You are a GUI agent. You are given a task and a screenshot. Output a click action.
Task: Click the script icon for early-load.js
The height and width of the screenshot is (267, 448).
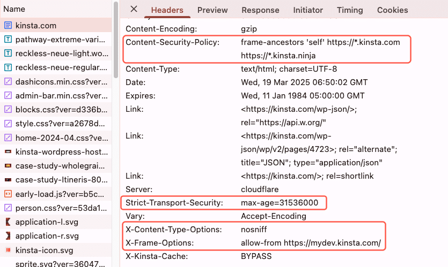tap(8, 194)
